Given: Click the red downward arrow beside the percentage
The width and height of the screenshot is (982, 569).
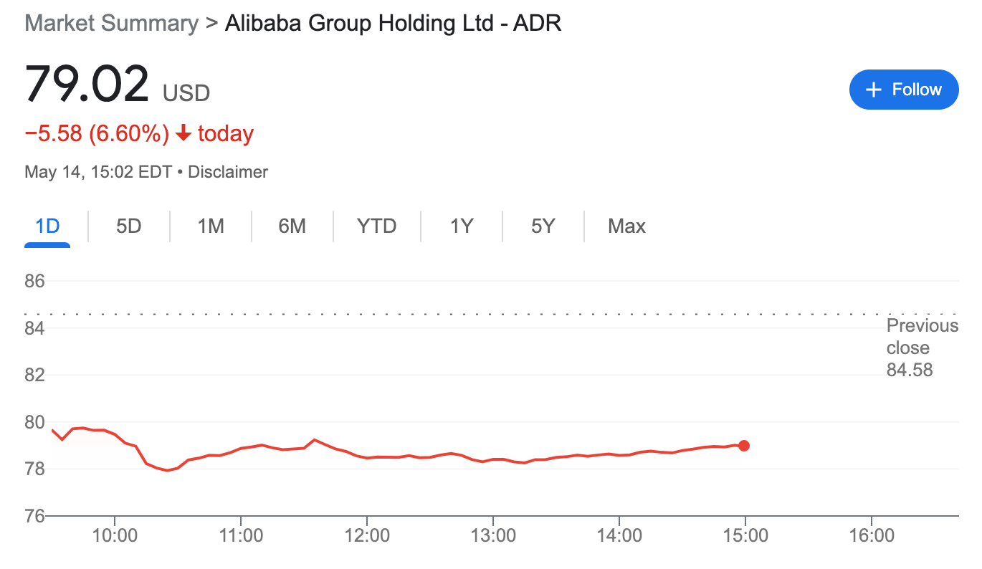Looking at the screenshot, I should point(183,133).
